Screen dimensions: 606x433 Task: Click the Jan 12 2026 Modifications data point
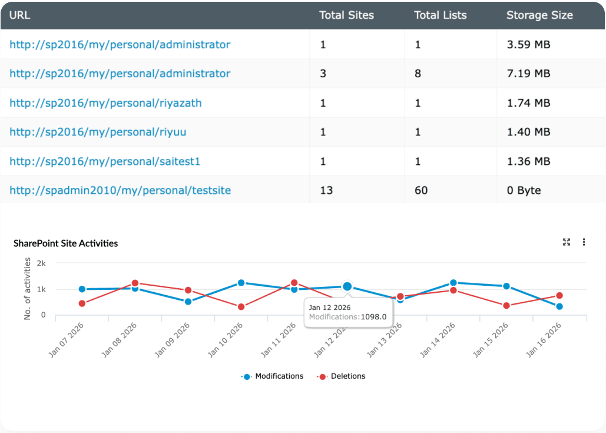coord(347,285)
